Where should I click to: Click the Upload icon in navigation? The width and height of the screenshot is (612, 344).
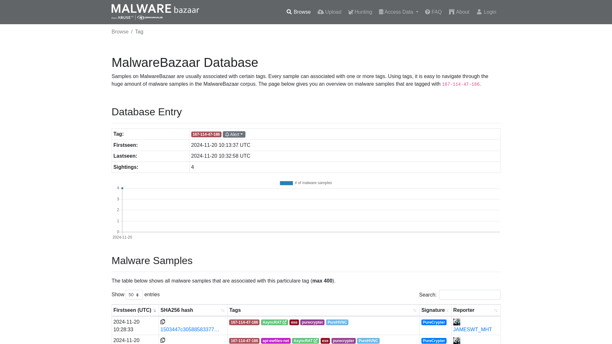(x=320, y=12)
